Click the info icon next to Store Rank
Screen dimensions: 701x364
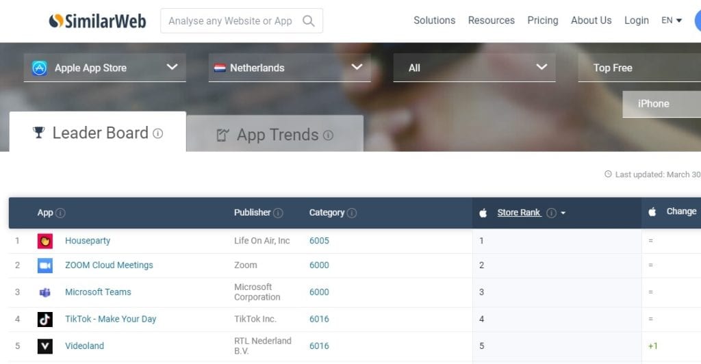coord(552,213)
